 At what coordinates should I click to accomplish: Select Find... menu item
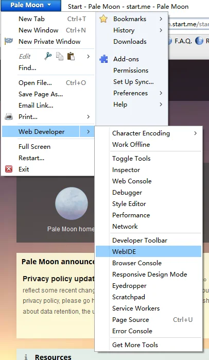(48, 68)
